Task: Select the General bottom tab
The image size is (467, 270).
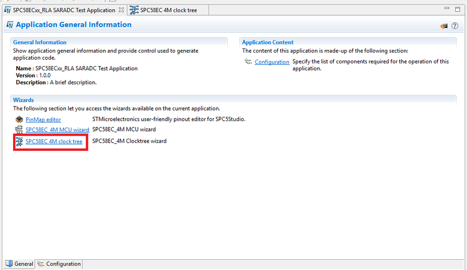Action: 19,264
